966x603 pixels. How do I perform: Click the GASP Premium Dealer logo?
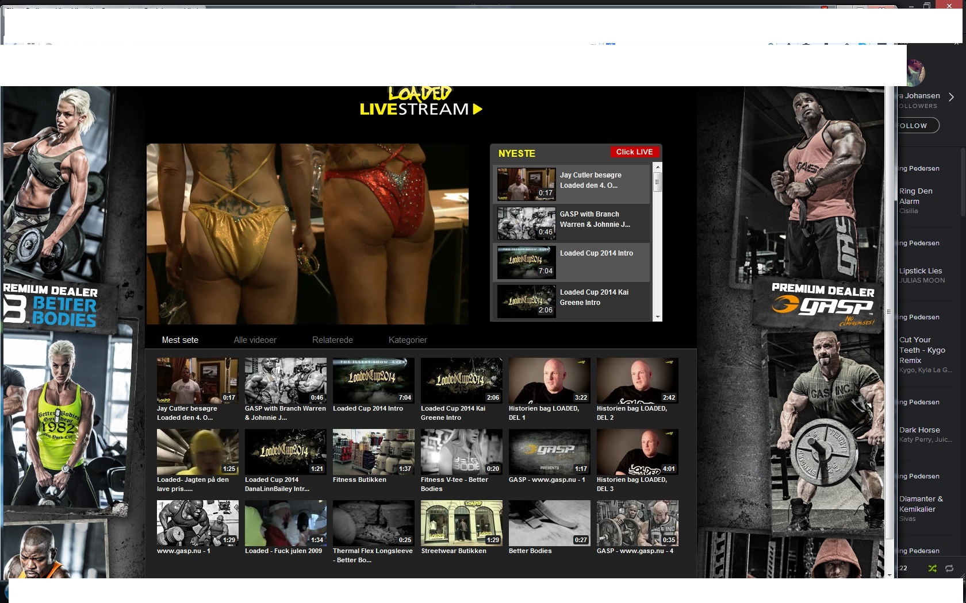tap(823, 306)
